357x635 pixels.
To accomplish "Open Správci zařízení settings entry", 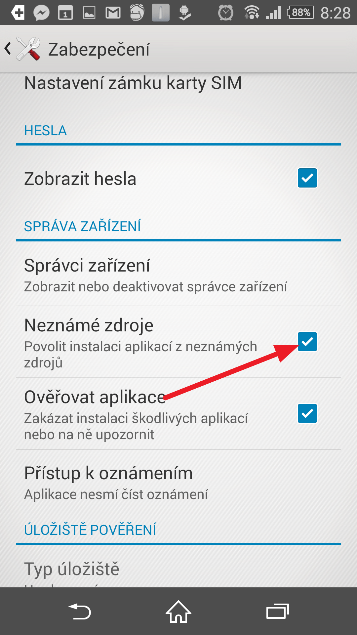I will click(178, 276).
